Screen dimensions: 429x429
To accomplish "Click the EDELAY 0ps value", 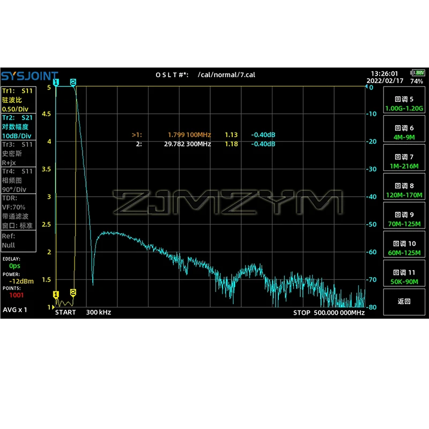I will 14,266.
